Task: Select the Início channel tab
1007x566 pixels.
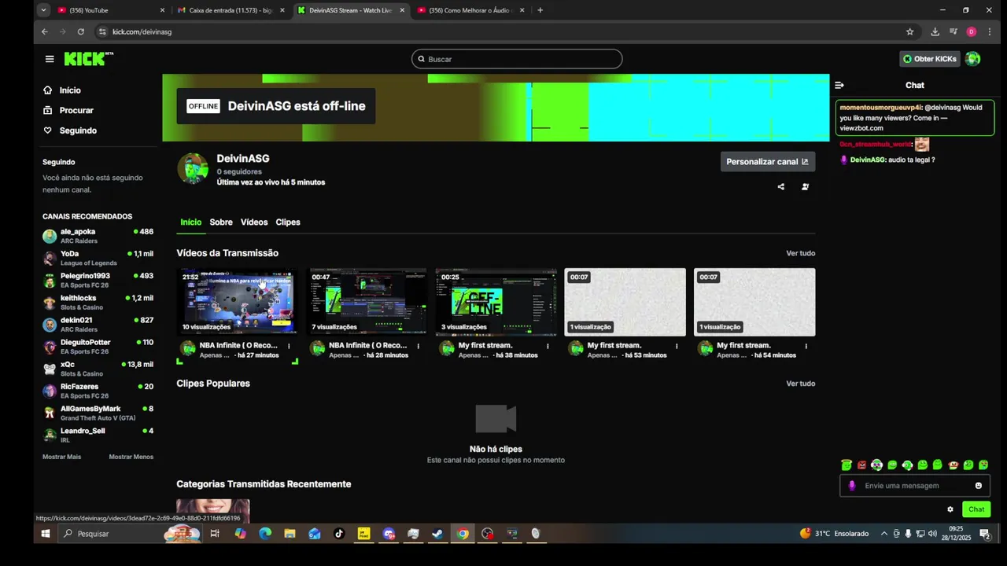Action: tap(191, 222)
